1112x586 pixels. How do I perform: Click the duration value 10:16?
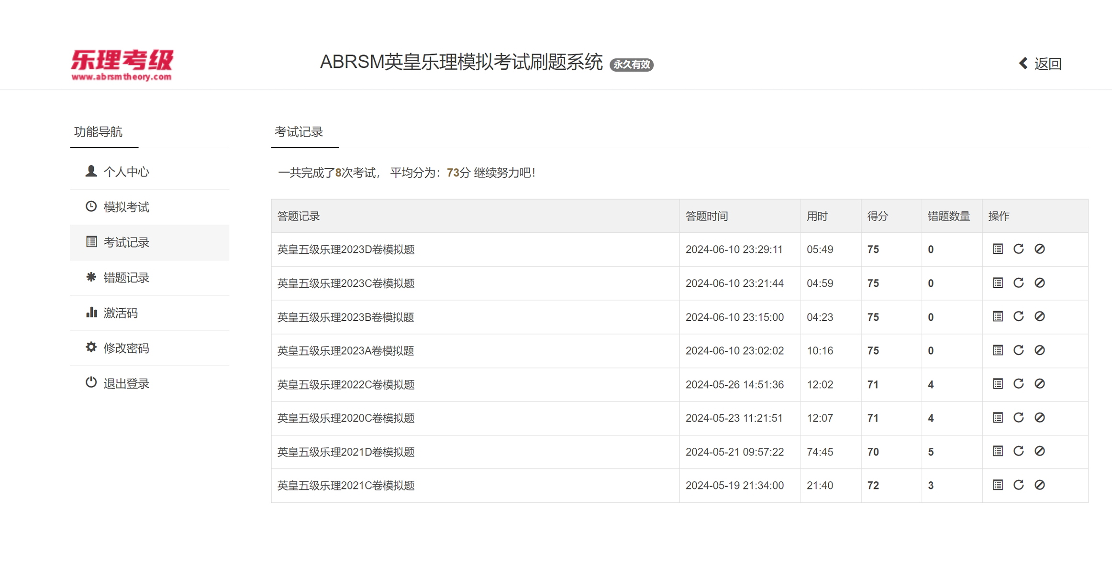(820, 351)
